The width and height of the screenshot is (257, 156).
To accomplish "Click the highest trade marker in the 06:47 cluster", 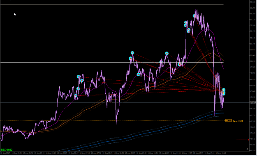I will pos(79,77).
